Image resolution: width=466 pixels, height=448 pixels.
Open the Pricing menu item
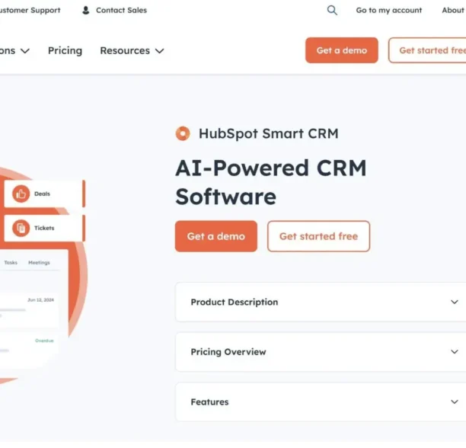click(x=65, y=51)
